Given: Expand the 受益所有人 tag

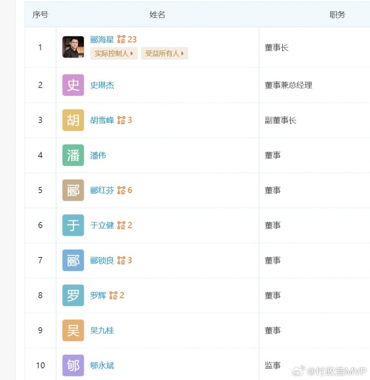Looking at the screenshot, I should click(x=164, y=53).
